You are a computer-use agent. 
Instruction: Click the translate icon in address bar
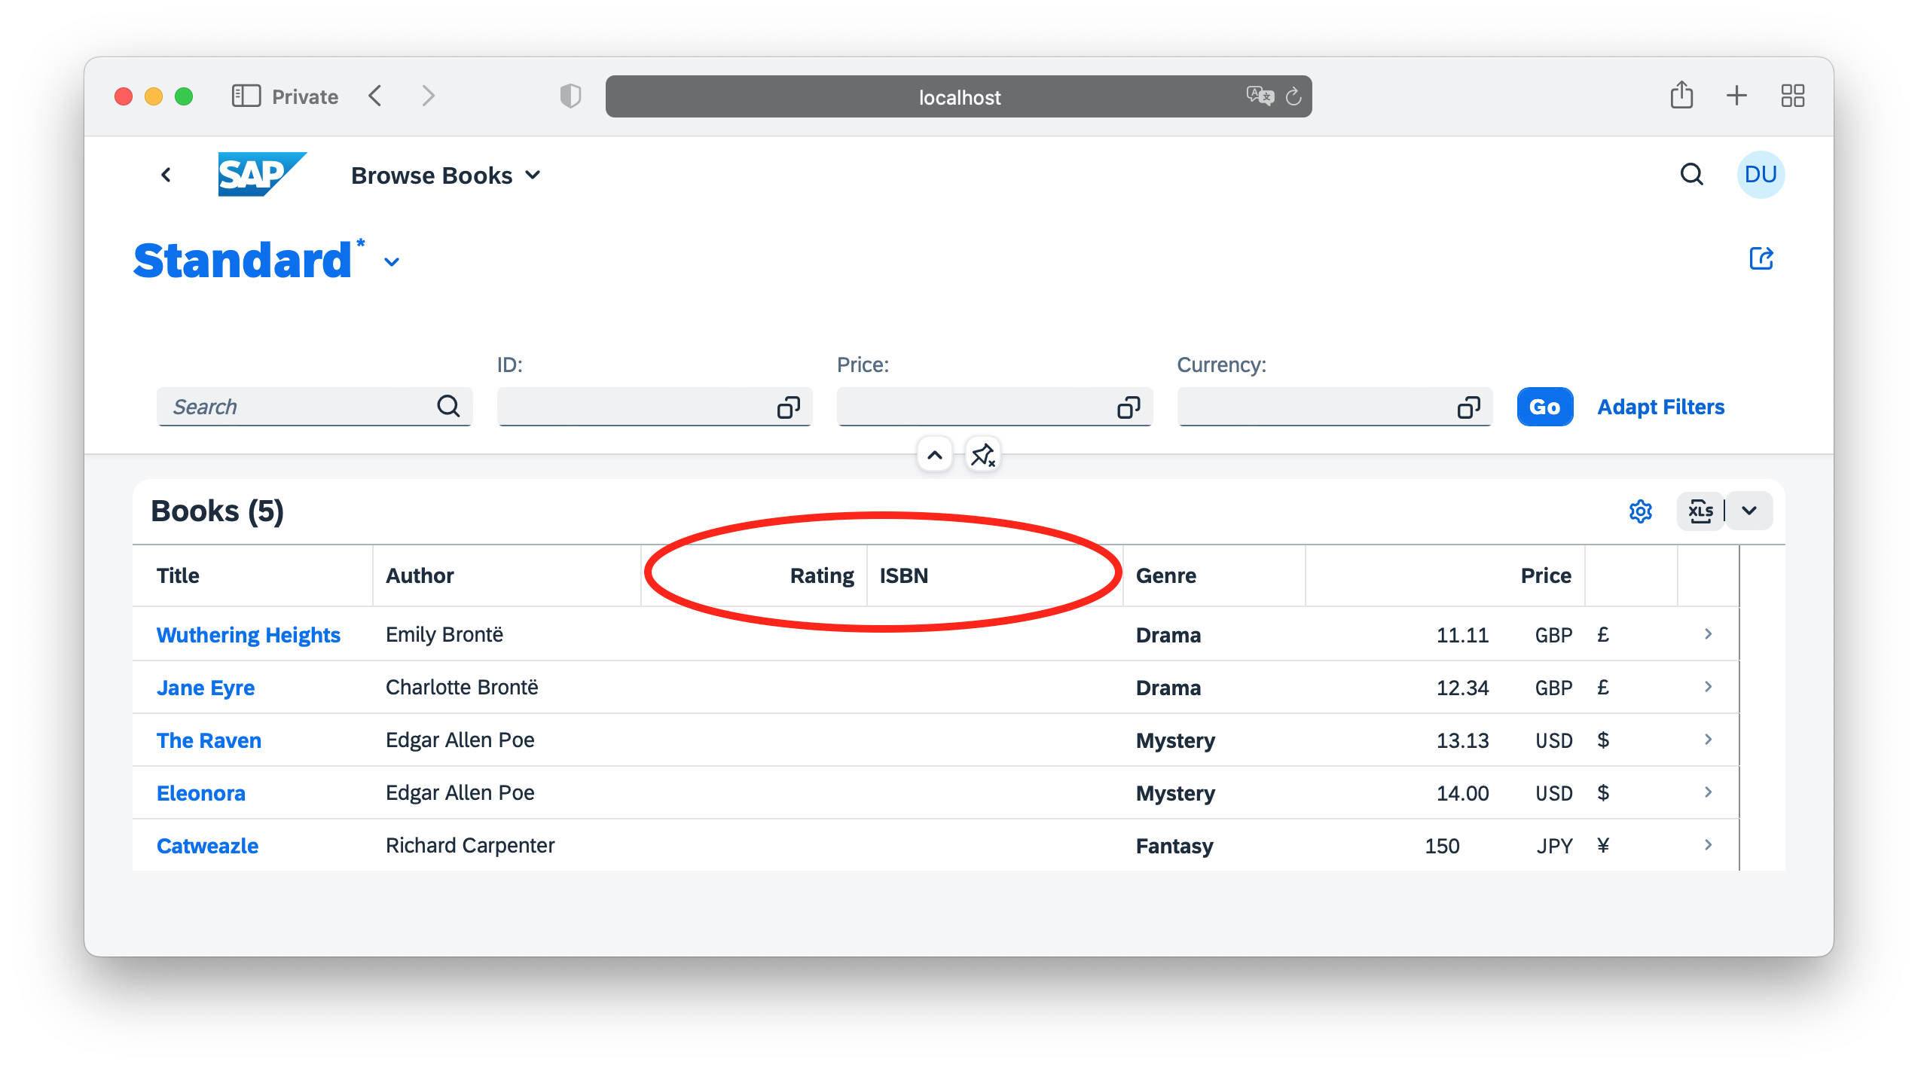tap(1259, 96)
